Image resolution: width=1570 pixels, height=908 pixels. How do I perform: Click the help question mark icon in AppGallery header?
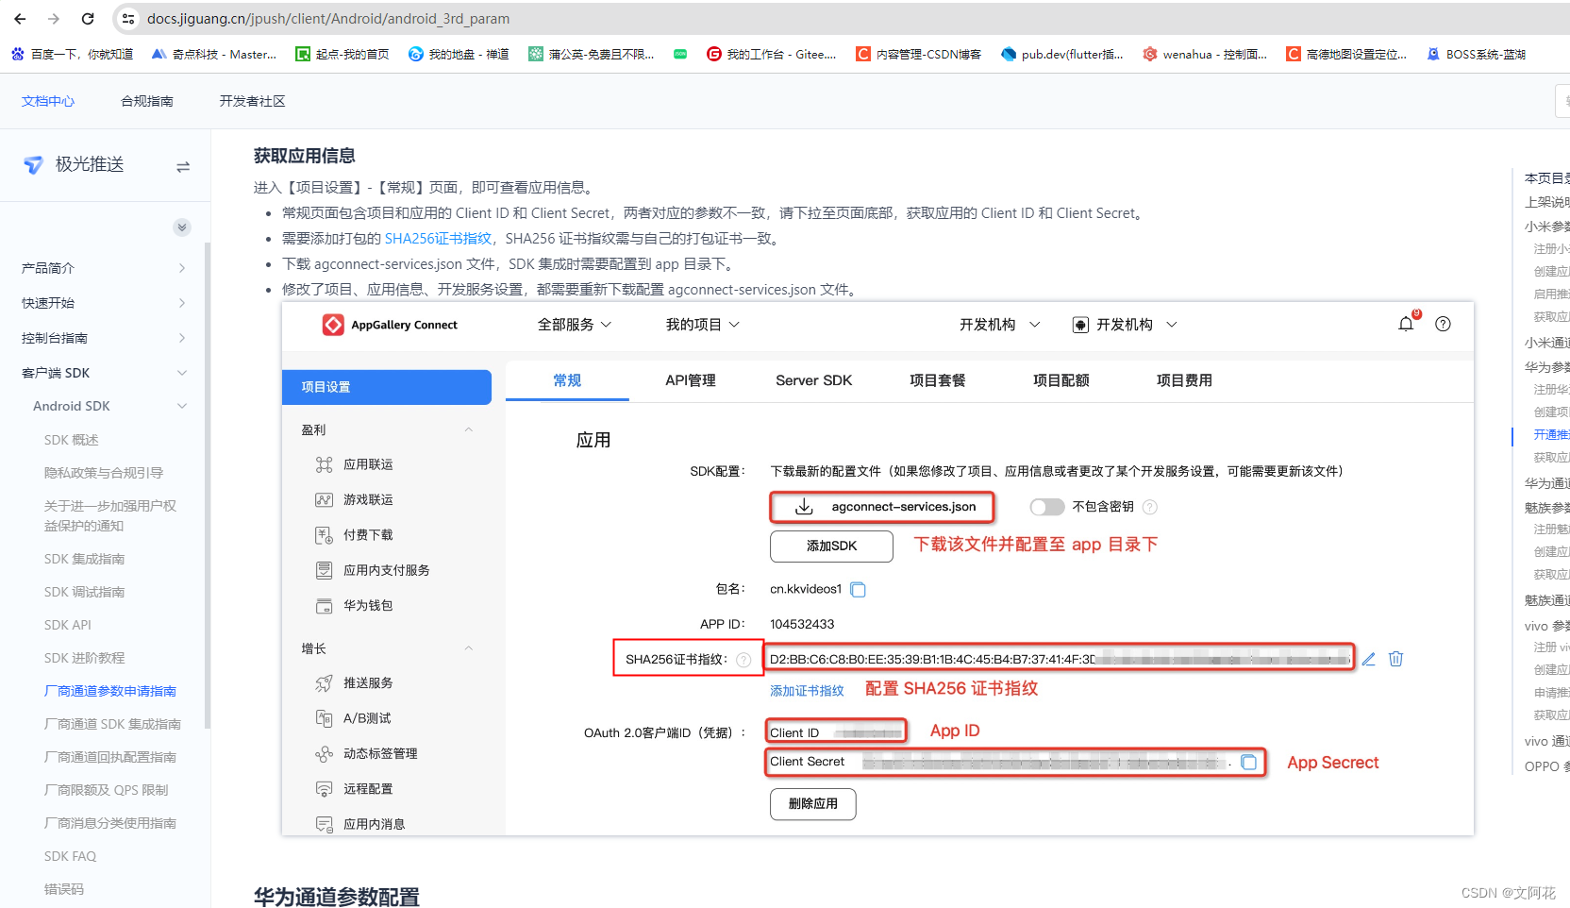[1443, 324]
